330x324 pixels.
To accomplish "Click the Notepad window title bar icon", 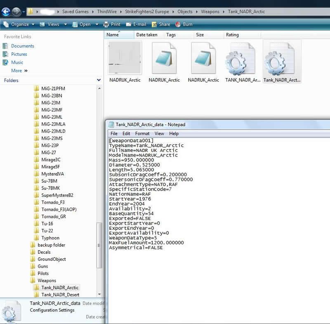I will click(111, 125).
